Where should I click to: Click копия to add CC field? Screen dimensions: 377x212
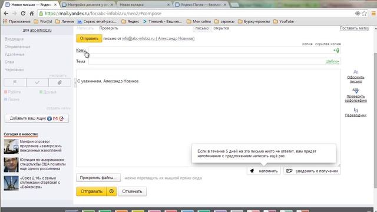tap(307, 44)
